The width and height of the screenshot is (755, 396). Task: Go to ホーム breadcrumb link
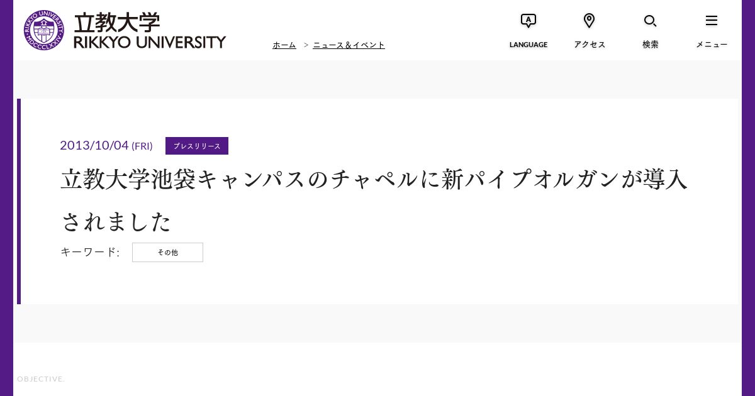click(x=284, y=45)
